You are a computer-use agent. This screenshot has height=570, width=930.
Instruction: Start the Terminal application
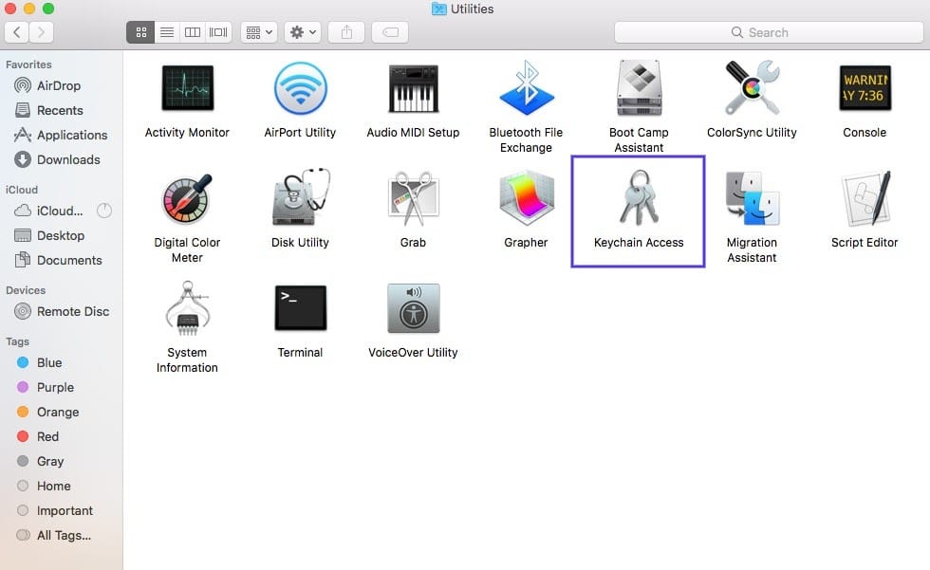click(300, 307)
